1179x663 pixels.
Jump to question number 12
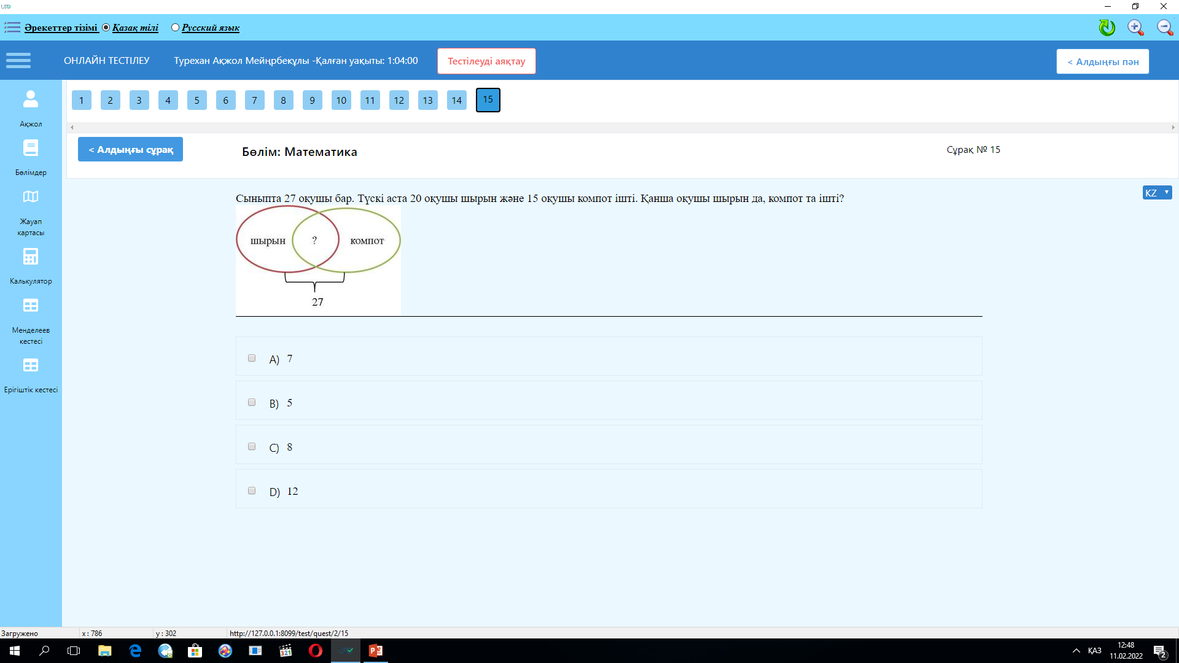point(399,100)
